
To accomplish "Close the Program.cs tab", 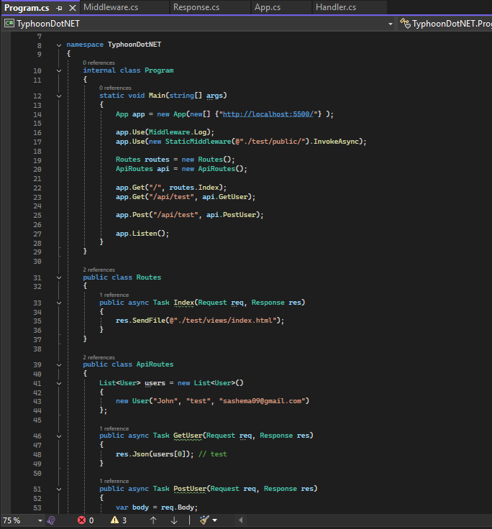I will point(72,8).
